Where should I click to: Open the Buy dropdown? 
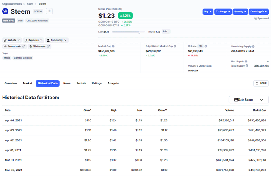208,11
